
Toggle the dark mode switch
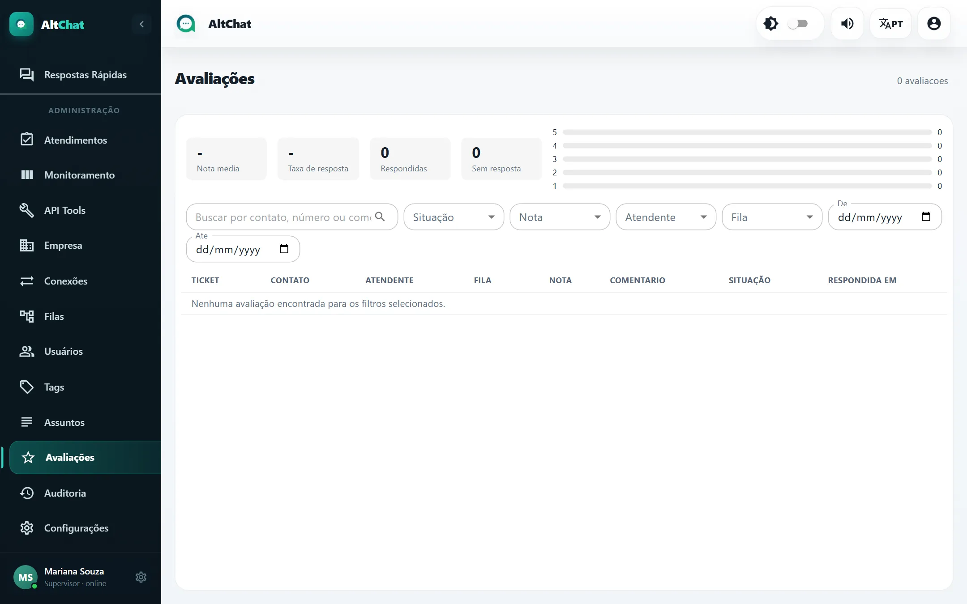[798, 24]
